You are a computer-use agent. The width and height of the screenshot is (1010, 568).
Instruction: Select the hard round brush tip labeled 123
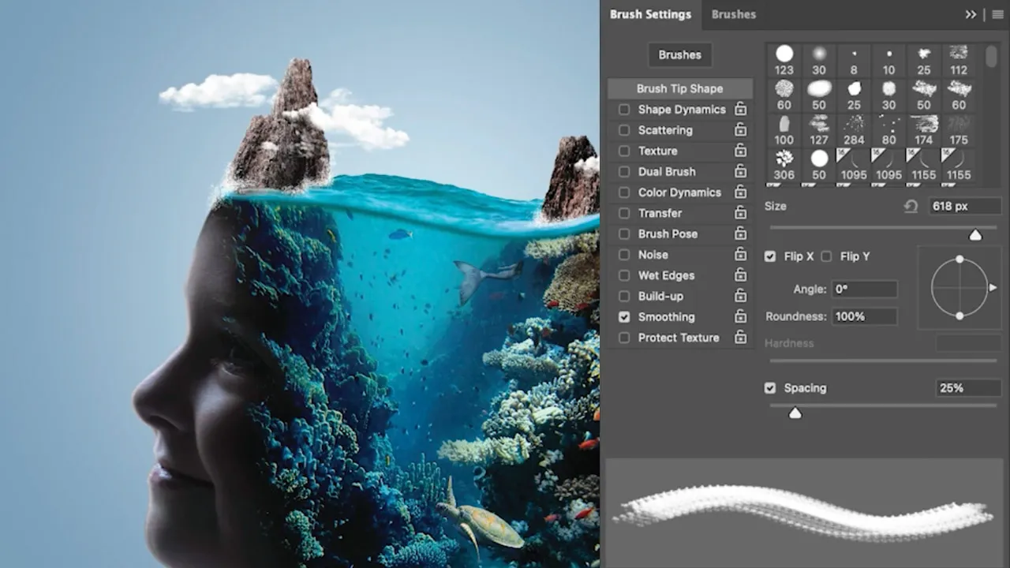tap(784, 60)
